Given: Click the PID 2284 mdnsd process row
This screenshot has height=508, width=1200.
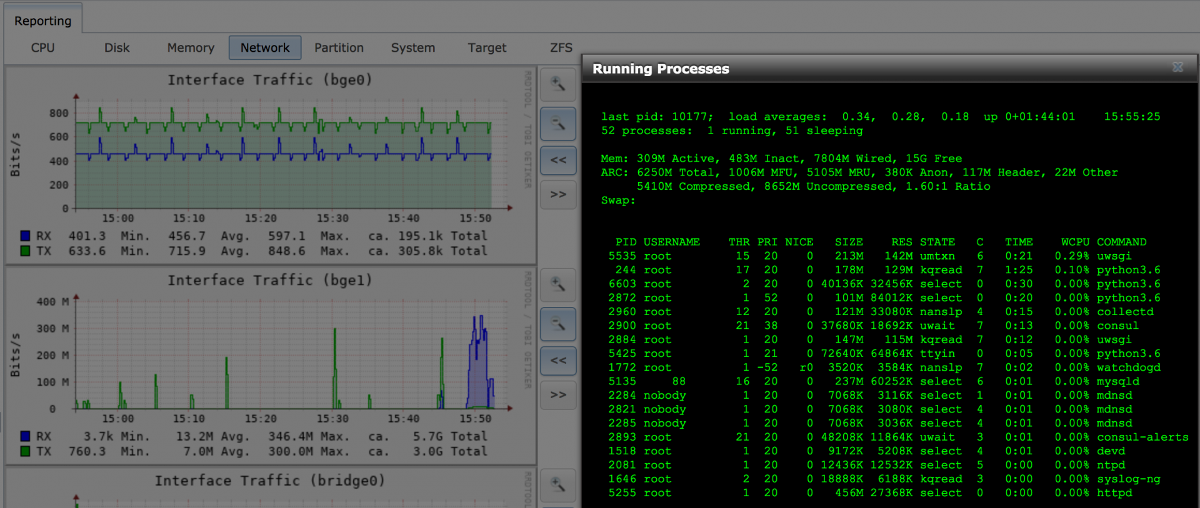Looking at the screenshot, I should click(x=870, y=395).
